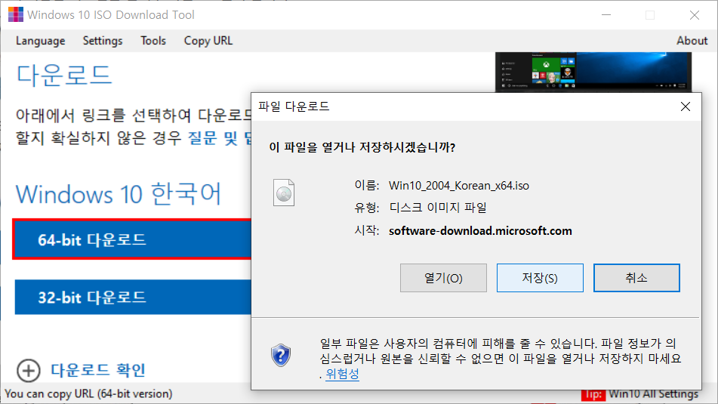Click the 디스크 이미지 파일 type text
This screenshot has height=404, width=718.
tap(438, 208)
